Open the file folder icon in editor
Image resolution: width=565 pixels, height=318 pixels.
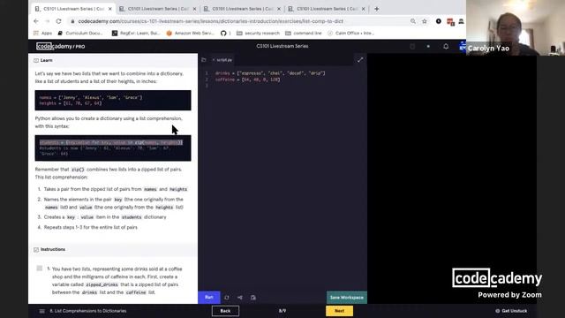click(x=204, y=60)
